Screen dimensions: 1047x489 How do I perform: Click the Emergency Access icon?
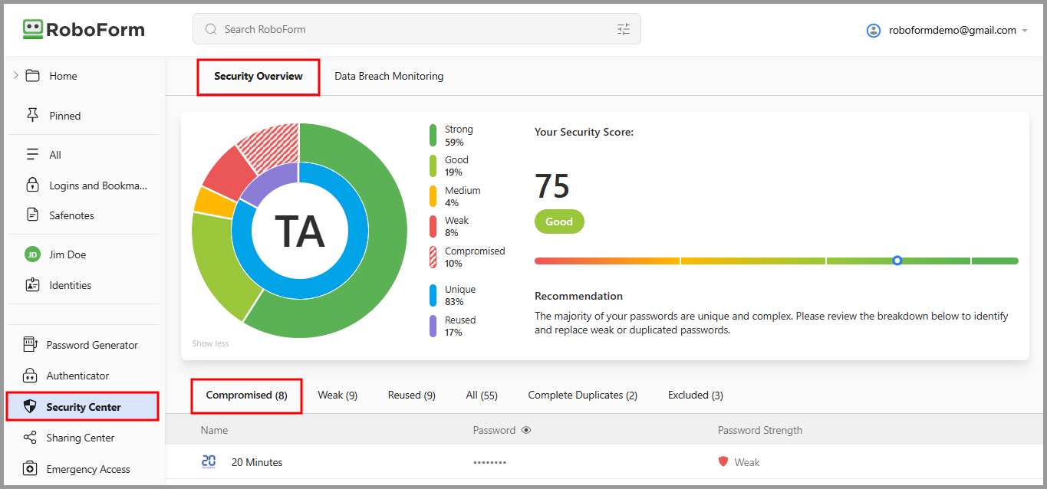30,469
